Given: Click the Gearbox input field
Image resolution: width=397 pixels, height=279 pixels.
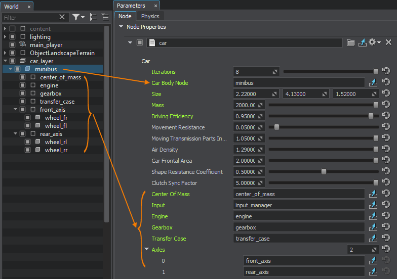Looking at the screenshot, I should coord(299,227).
